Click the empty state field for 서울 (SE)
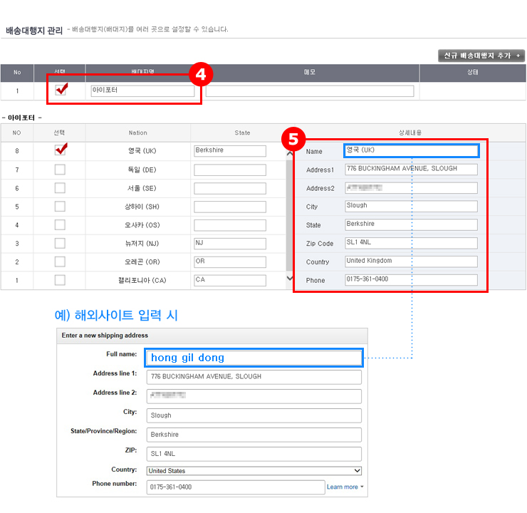The height and width of the screenshot is (513, 527). (230, 188)
